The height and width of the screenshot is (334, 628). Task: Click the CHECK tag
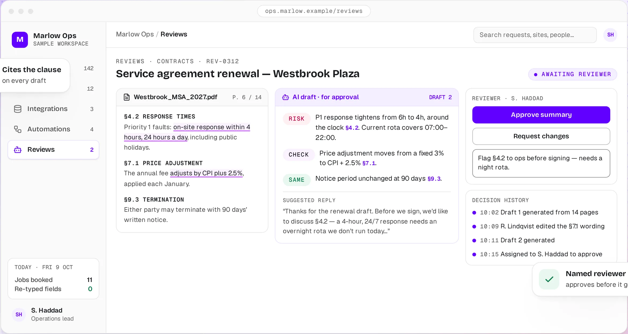coord(299,155)
